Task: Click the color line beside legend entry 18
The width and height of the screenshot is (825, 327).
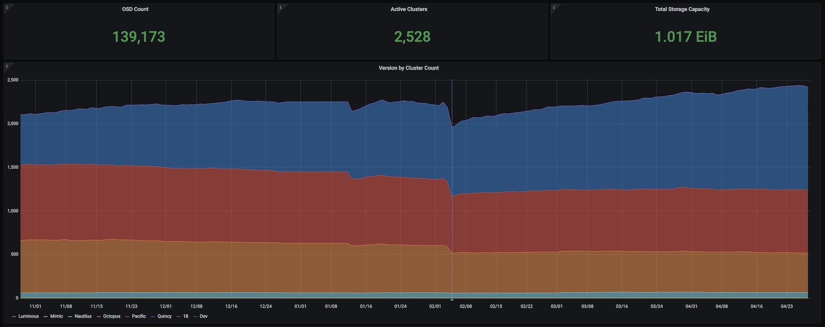Action: [x=179, y=316]
